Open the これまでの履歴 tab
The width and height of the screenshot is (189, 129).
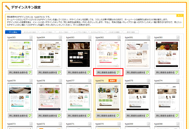tap(114, 32)
